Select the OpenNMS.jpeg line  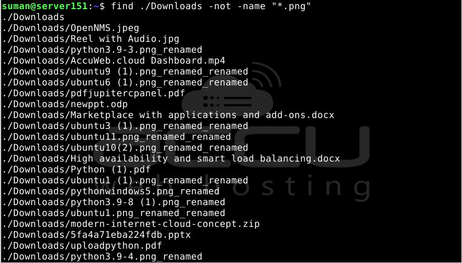(x=70, y=28)
